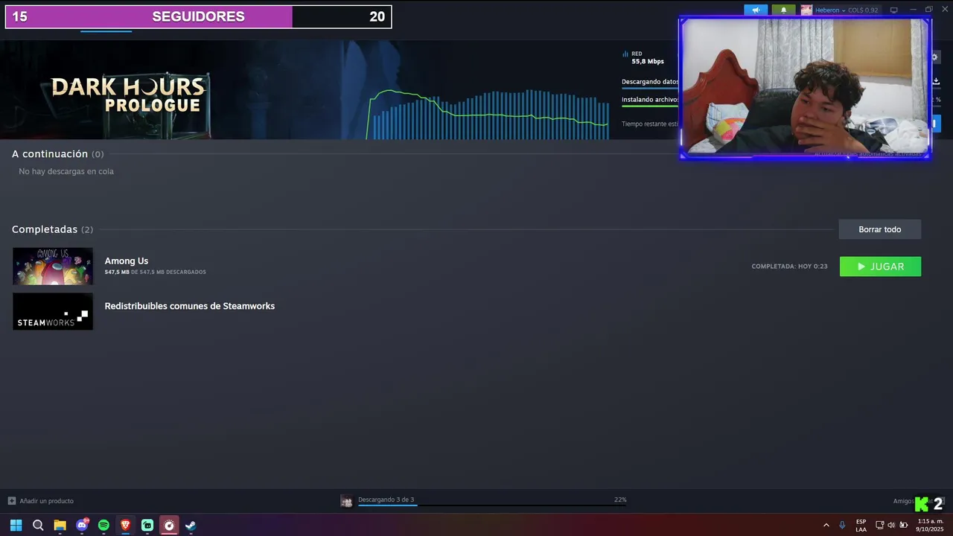Click the battery icon in the system tray

904,526
